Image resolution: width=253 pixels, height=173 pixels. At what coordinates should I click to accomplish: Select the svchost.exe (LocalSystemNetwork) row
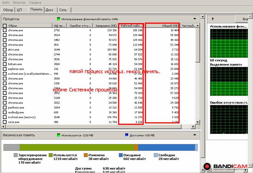tap(99, 74)
